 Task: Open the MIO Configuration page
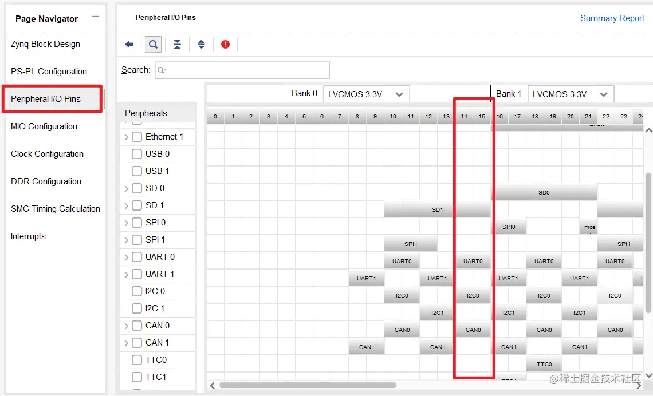click(x=44, y=126)
